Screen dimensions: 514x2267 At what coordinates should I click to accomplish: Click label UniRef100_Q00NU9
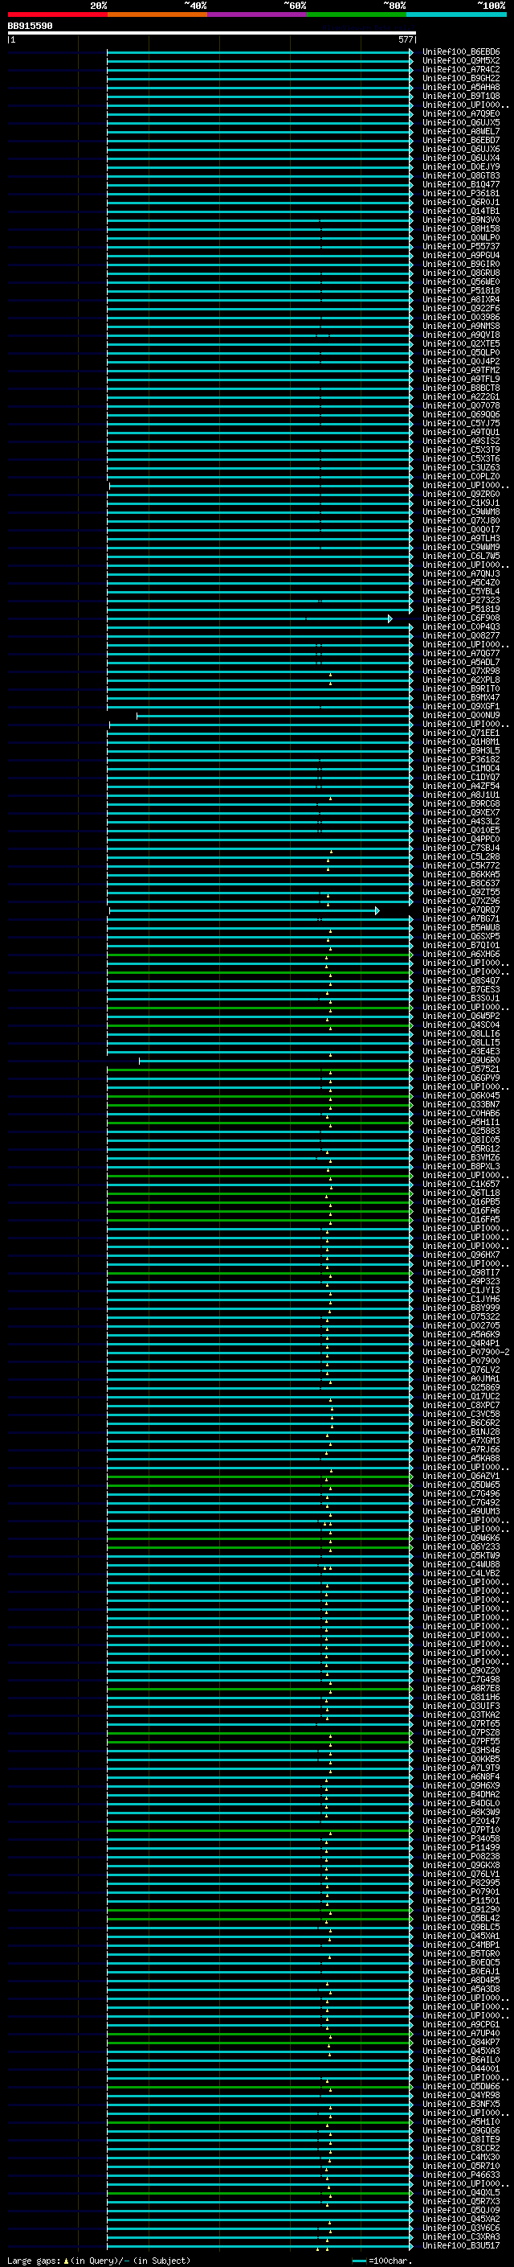[461, 716]
